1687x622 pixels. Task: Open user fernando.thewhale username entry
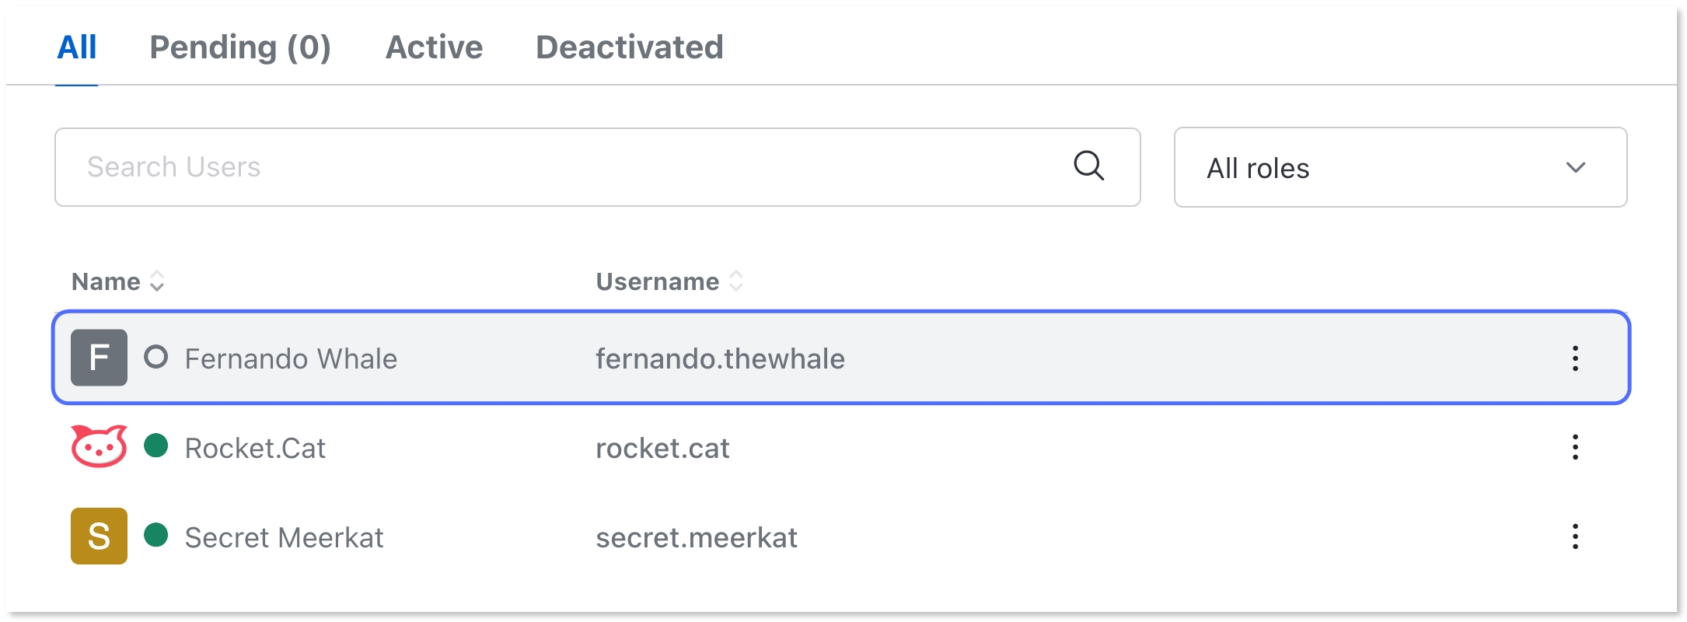point(720,358)
